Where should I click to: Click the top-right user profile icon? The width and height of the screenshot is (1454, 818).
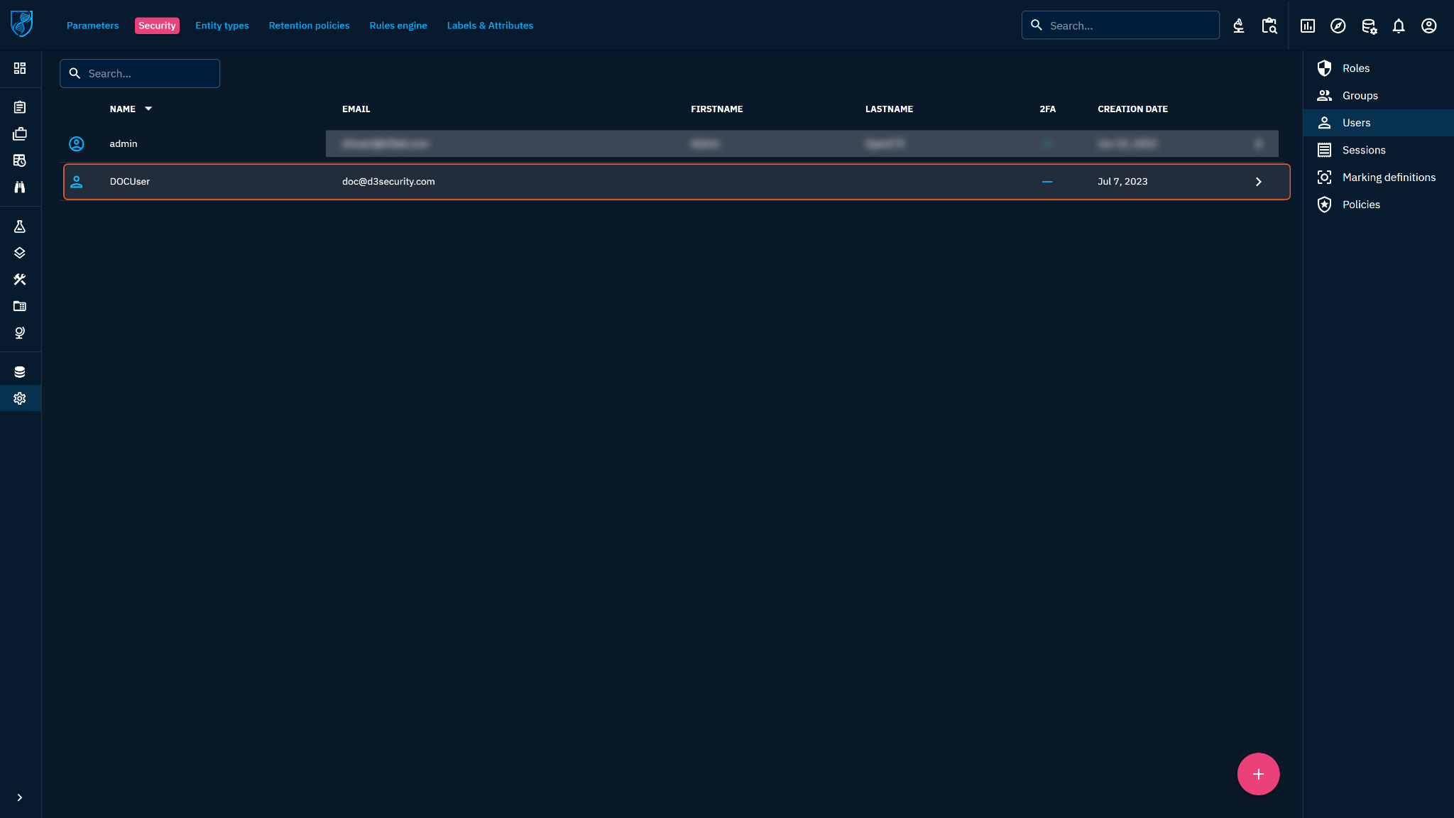pyautogui.click(x=1428, y=26)
